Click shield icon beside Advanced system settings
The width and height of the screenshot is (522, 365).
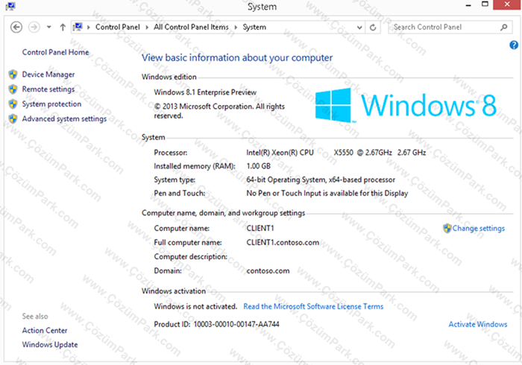(13, 118)
